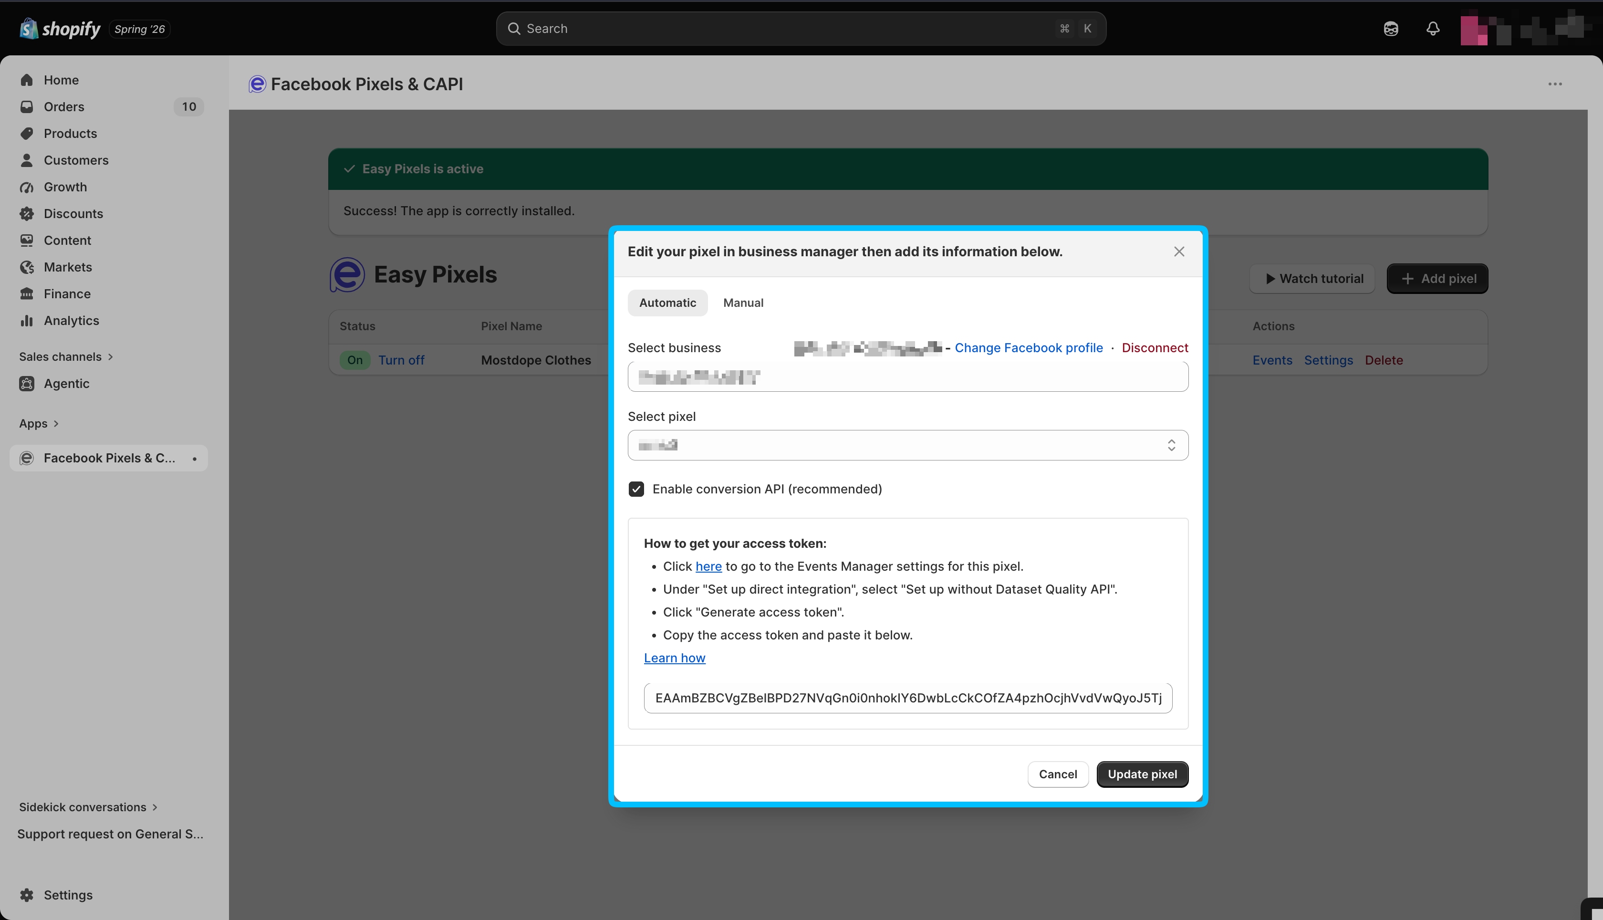This screenshot has height=920, width=1603.
Task: Expand Sales channels section
Action: [66, 356]
